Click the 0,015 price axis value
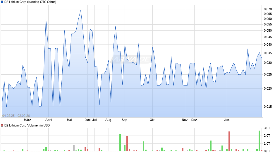Screen dimensions: 275x154 coord(268,107)
